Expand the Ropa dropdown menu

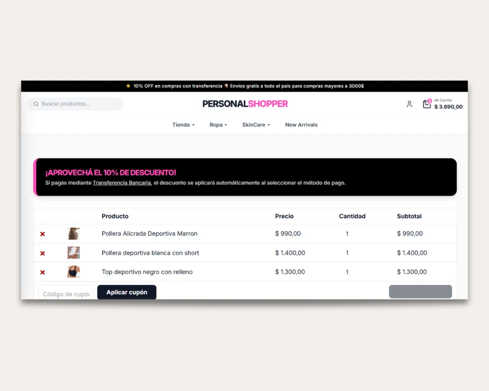[218, 125]
